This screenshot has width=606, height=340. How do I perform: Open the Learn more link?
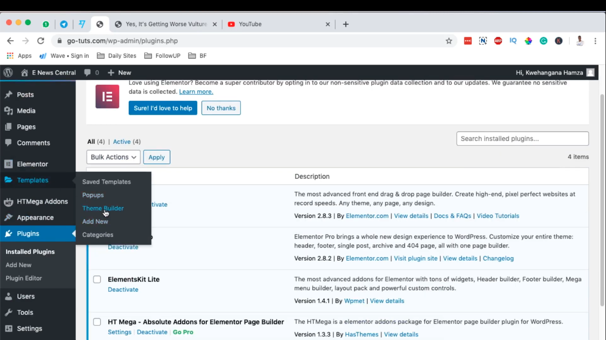point(196,92)
